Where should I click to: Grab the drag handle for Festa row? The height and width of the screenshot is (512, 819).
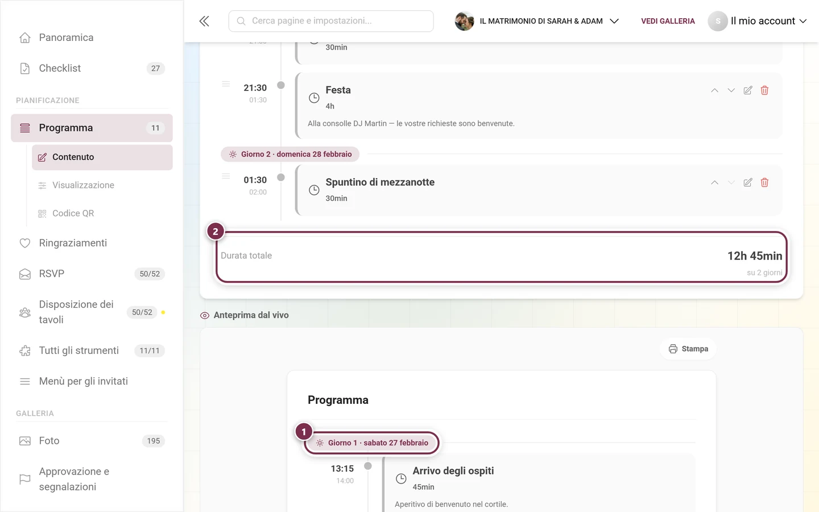[226, 84]
